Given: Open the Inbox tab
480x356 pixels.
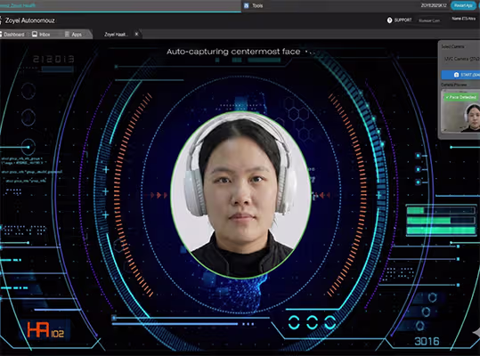Looking at the screenshot, I should pos(41,34).
